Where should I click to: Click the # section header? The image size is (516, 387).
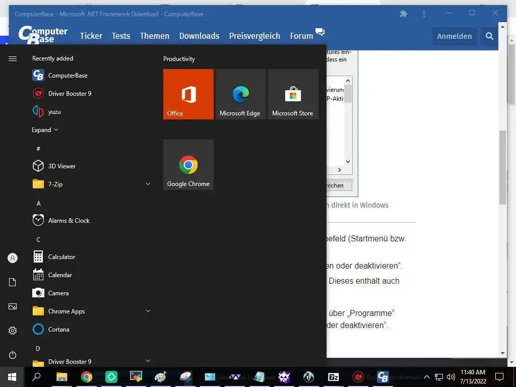click(38, 149)
